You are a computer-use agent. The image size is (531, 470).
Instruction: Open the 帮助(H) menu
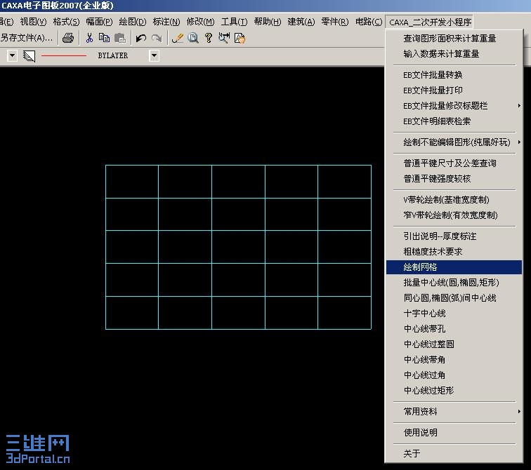tap(268, 22)
